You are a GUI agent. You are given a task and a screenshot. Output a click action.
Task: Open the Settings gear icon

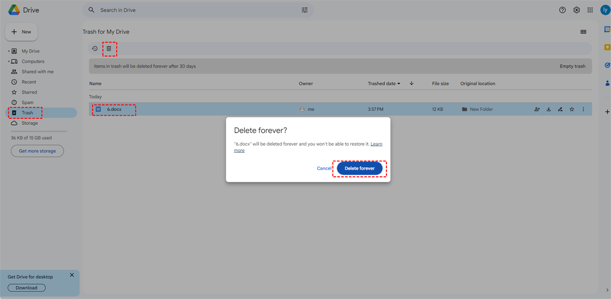[576, 10]
